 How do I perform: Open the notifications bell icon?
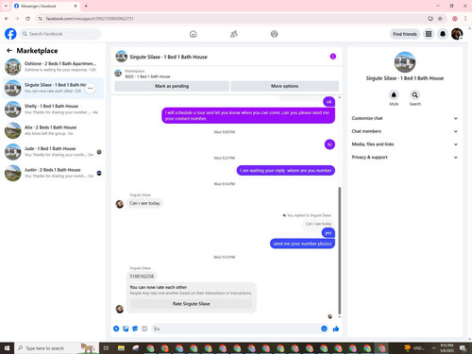tap(443, 34)
